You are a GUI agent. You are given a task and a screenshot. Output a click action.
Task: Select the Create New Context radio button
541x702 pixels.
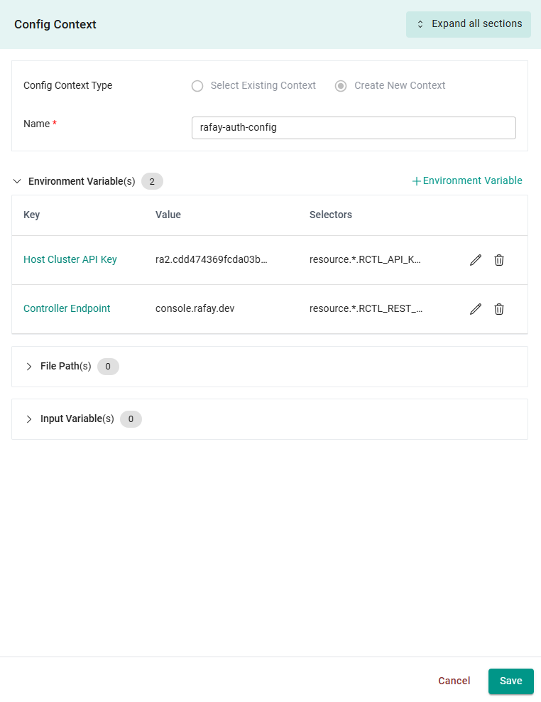click(x=340, y=85)
